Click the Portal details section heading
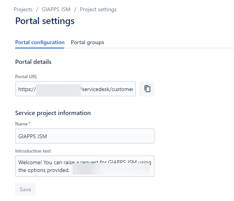Screen dimensions: 234x201 point(33,62)
